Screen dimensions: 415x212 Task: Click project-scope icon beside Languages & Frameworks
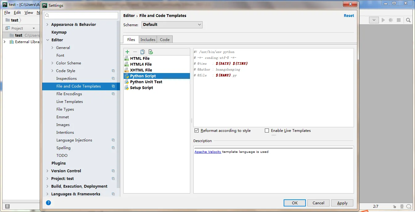(x=113, y=194)
